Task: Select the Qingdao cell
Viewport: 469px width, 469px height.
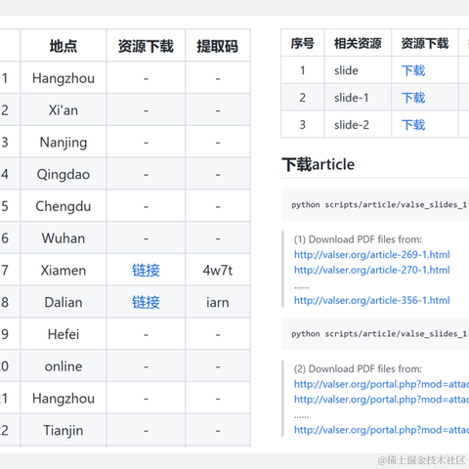Action: (x=64, y=174)
